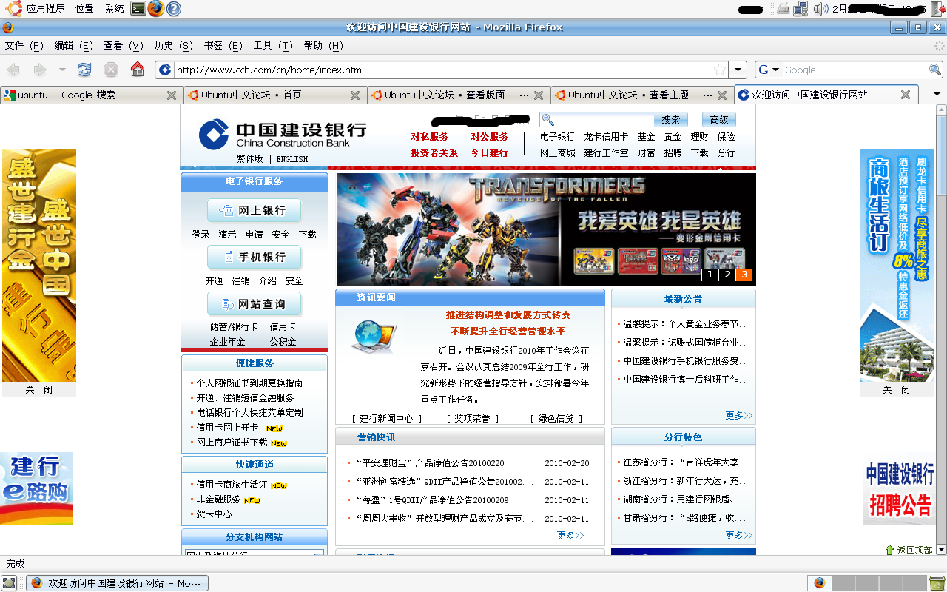
Task: Close the 中国建设银行 tab
Action: 906,95
